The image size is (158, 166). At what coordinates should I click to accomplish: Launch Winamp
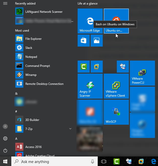click(44, 75)
